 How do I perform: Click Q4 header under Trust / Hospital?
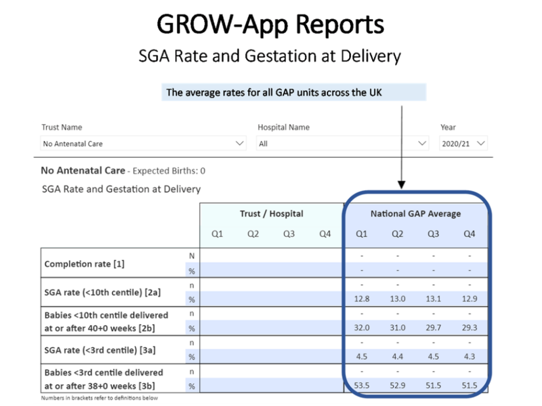coord(325,234)
